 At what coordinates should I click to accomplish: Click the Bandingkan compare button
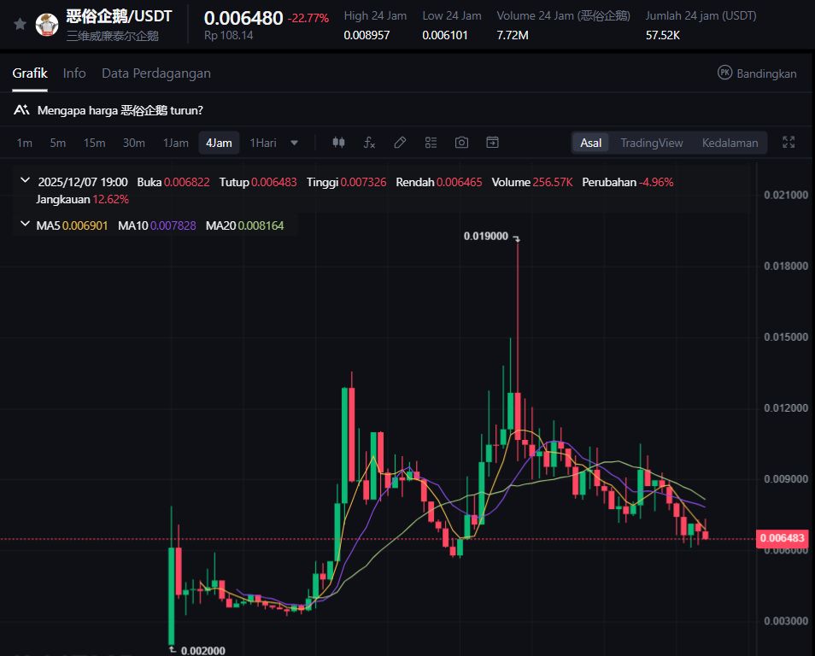tap(757, 73)
